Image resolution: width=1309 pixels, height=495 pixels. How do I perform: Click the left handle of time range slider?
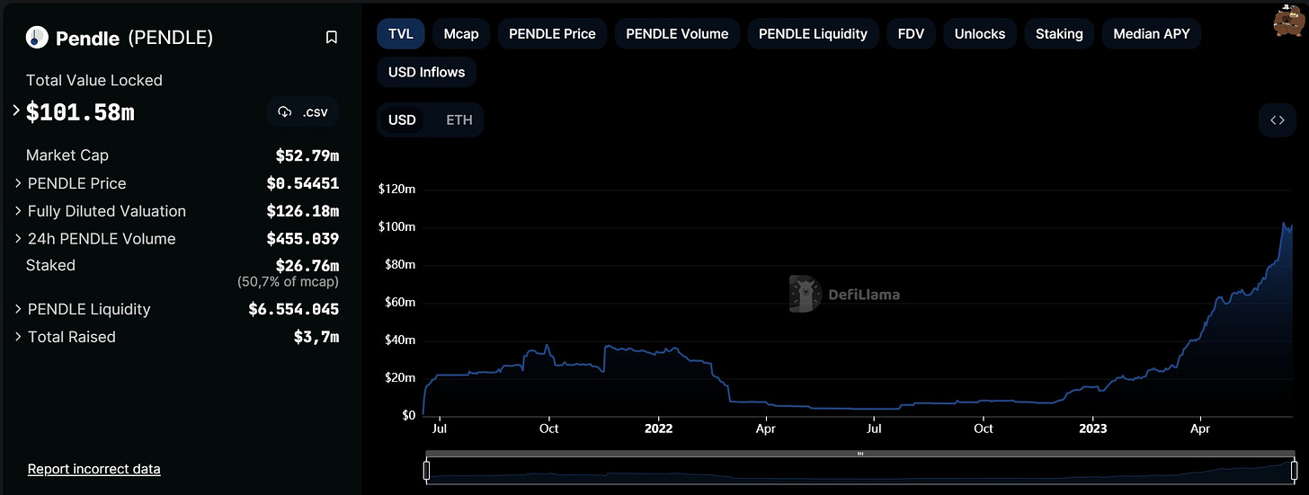427,470
